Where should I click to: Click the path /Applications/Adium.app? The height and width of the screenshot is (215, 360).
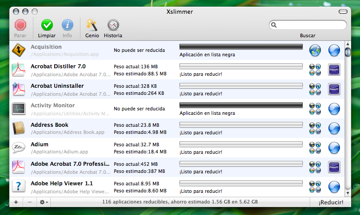tap(60, 152)
